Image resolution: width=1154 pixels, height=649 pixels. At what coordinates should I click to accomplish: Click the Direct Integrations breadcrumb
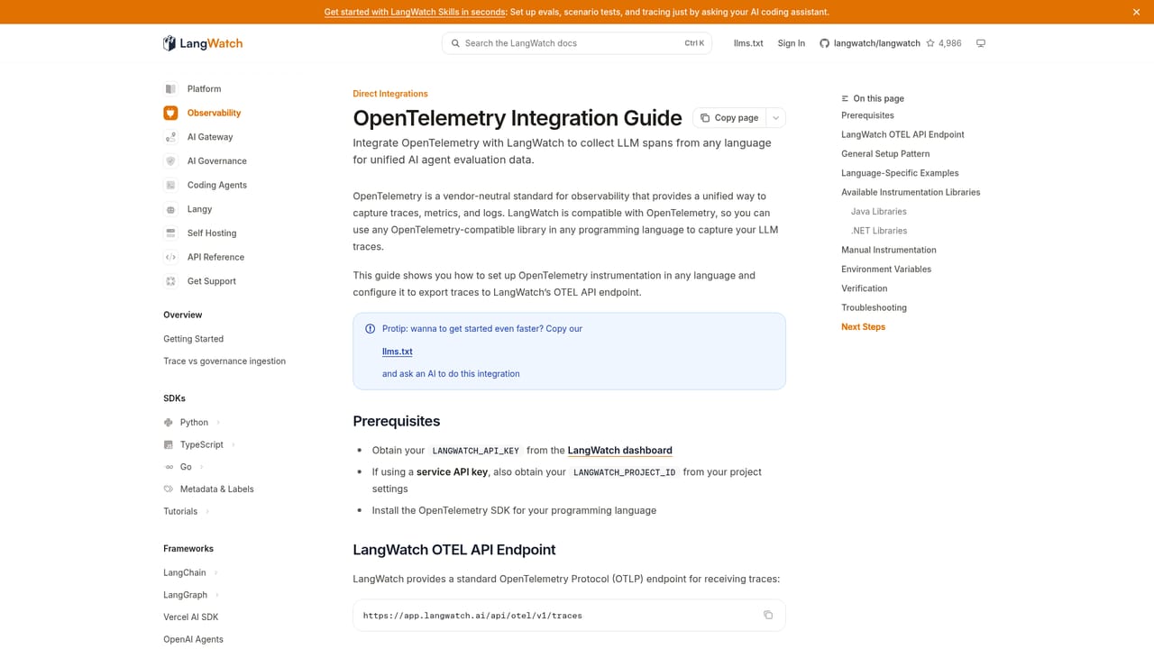tap(390, 94)
